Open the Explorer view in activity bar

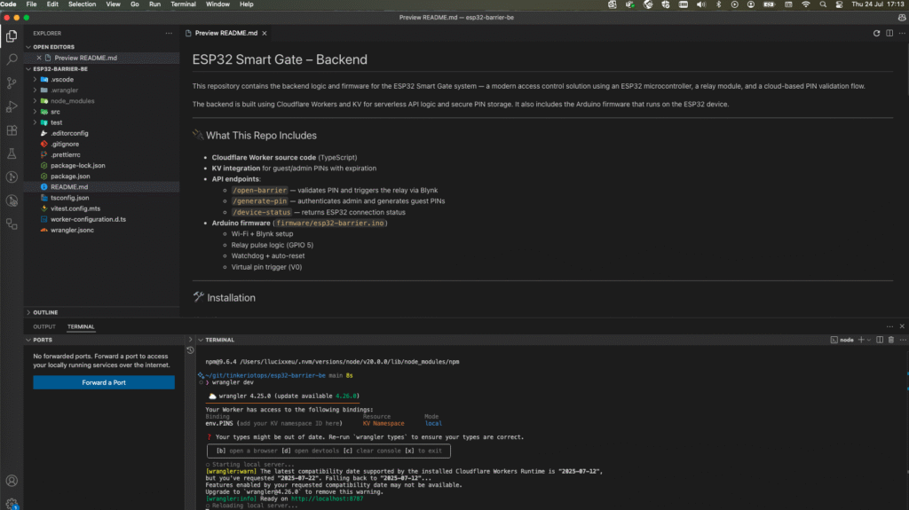pos(12,36)
